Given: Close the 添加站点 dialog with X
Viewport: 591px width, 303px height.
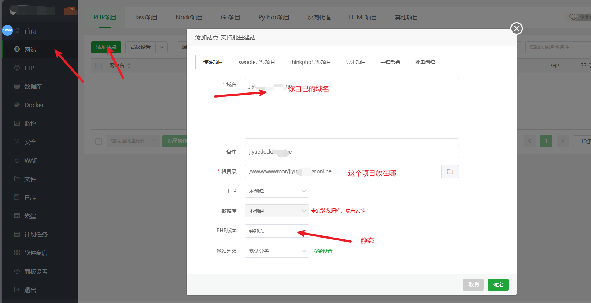Looking at the screenshot, I should click(x=517, y=29).
